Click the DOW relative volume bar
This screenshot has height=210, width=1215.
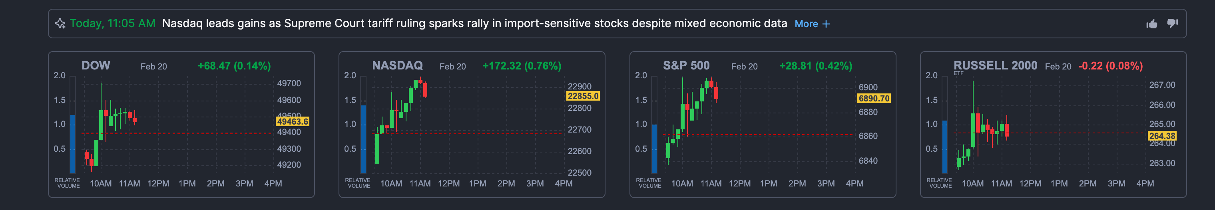(73, 144)
